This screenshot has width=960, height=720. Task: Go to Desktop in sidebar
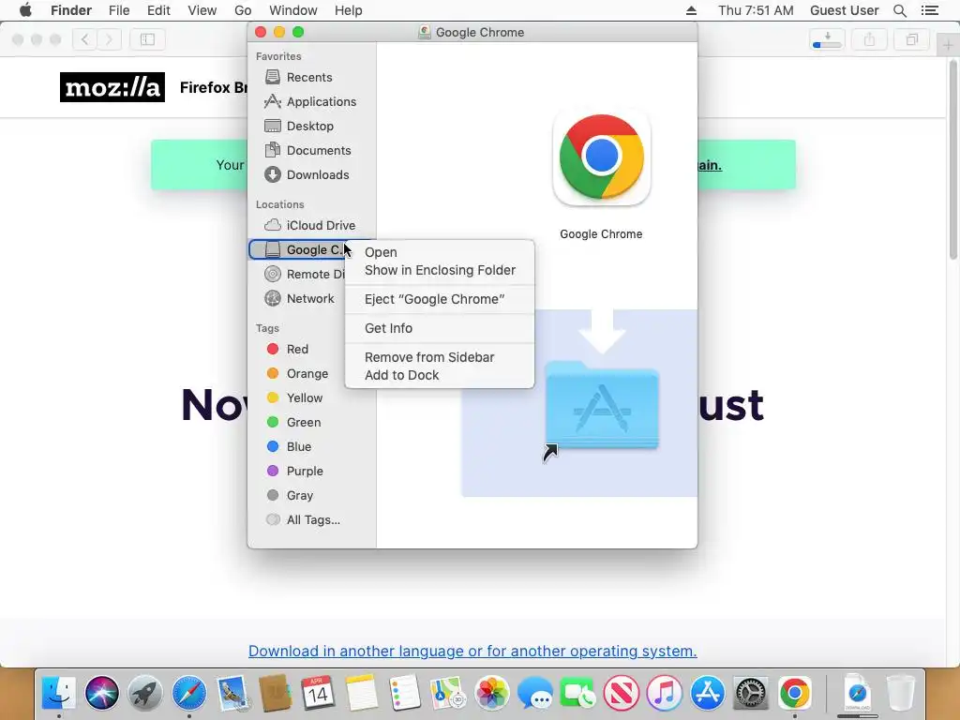point(309,127)
